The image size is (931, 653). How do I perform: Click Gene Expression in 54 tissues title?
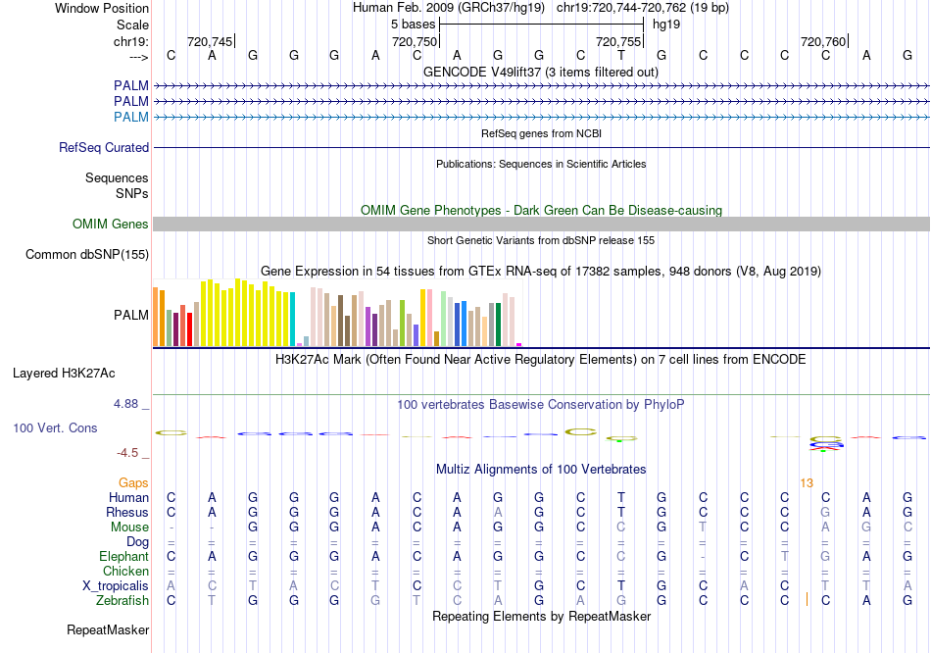pyautogui.click(x=541, y=271)
